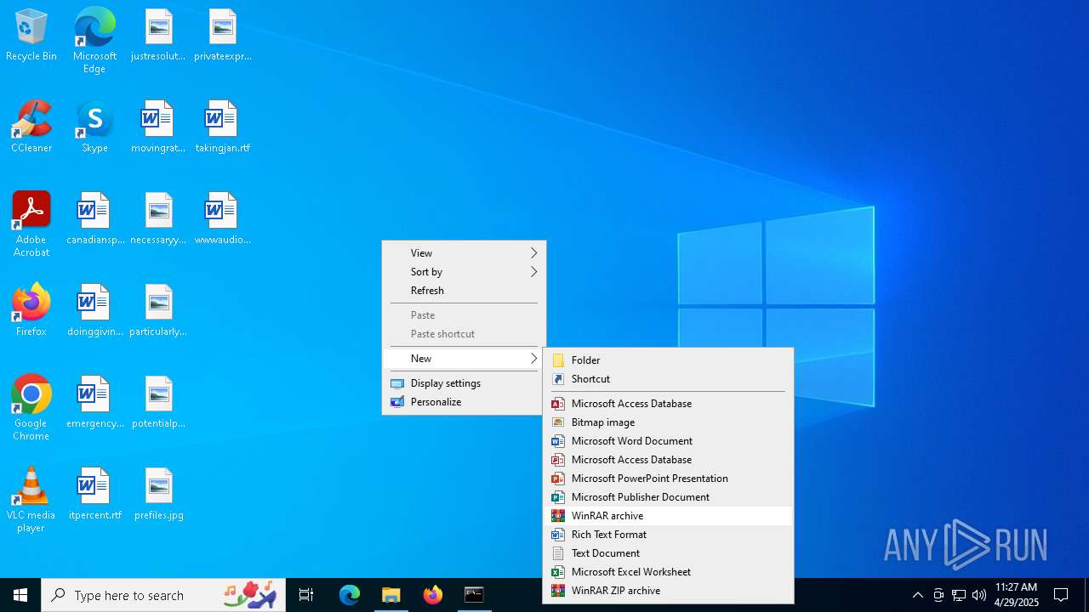Viewport: 1089px width, 612px height.
Task: Create a new Microsoft Excel Worksheet
Action: (x=668, y=572)
